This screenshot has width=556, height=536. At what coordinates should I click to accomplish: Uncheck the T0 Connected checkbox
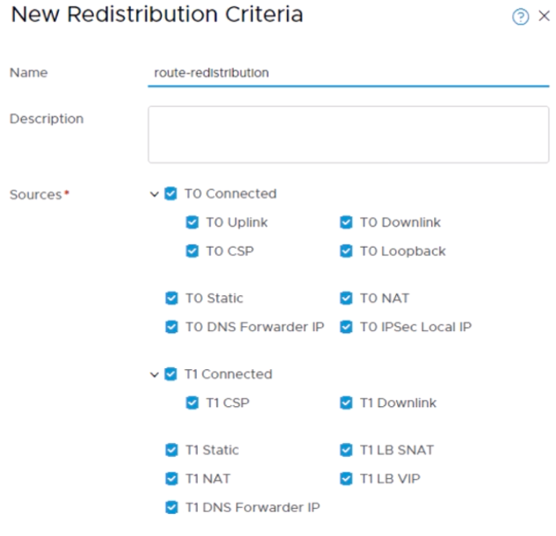click(170, 193)
